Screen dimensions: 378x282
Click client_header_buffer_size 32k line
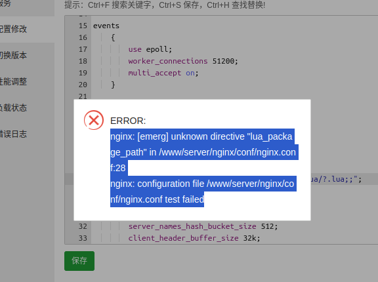194,238
